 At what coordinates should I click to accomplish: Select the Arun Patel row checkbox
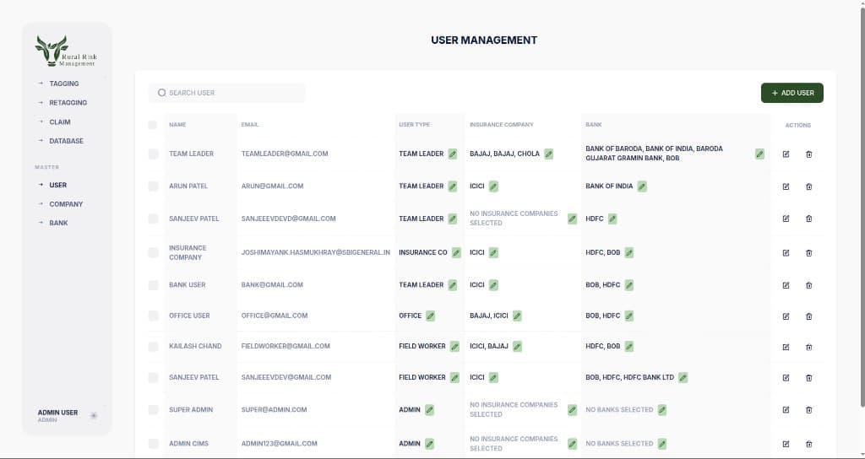pos(154,186)
